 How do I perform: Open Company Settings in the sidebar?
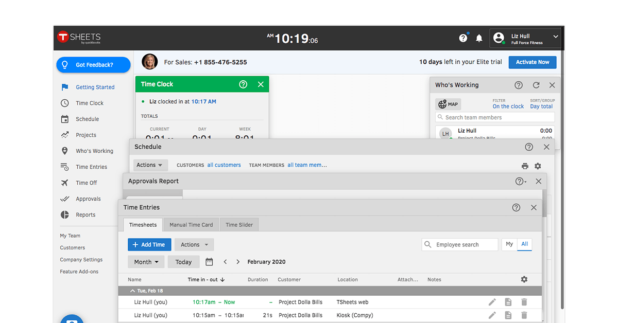[x=81, y=260]
